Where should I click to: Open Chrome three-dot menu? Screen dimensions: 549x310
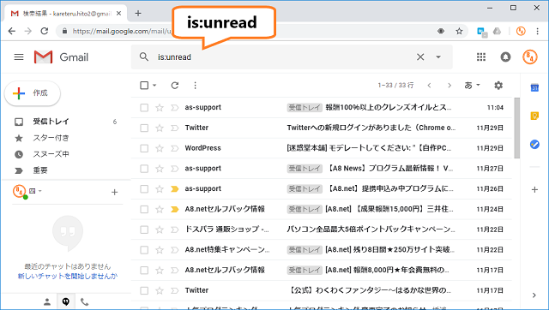(538, 31)
